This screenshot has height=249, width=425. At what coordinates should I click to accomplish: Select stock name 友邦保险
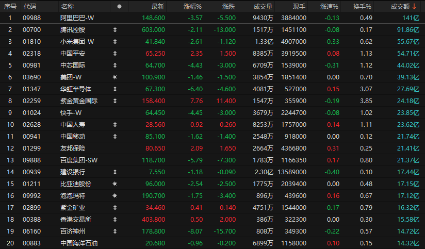point(73,148)
